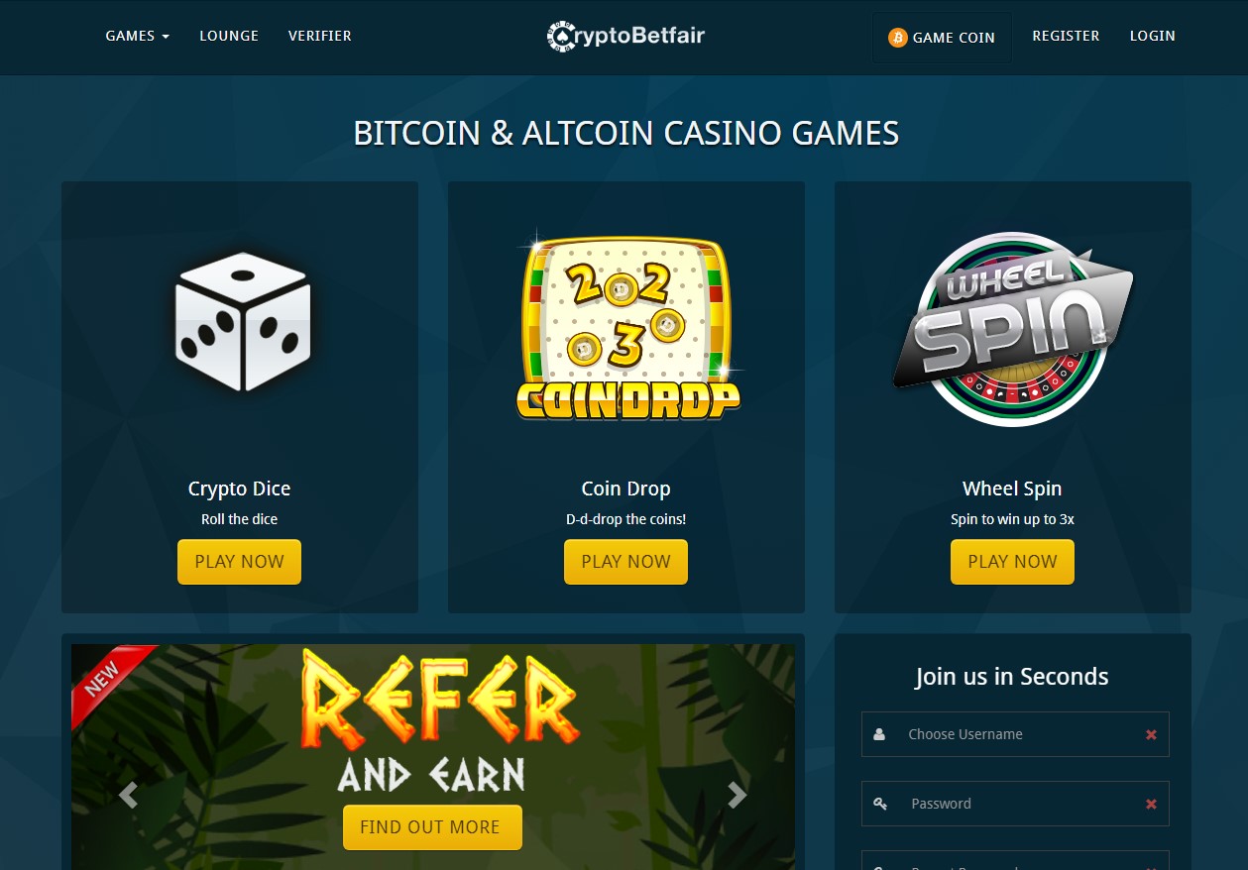Click the CryptoBetfair logo in header

(x=625, y=36)
